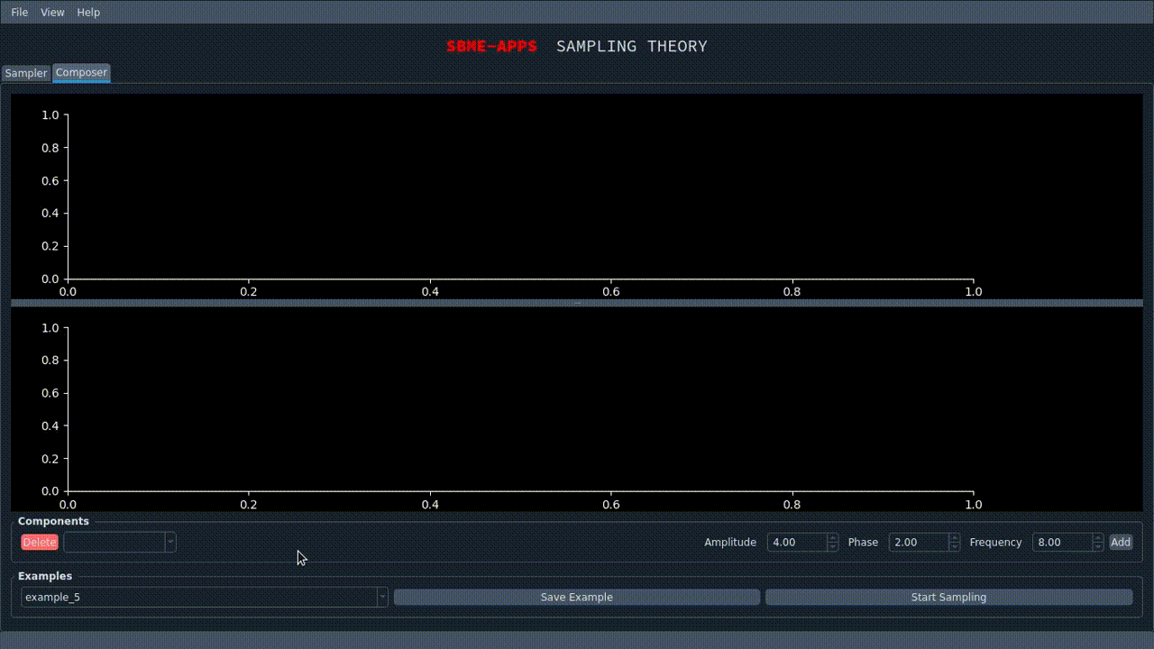The height and width of the screenshot is (649, 1154).
Task: Click the SAMPLING THEORY heading
Action: pyautogui.click(x=632, y=46)
